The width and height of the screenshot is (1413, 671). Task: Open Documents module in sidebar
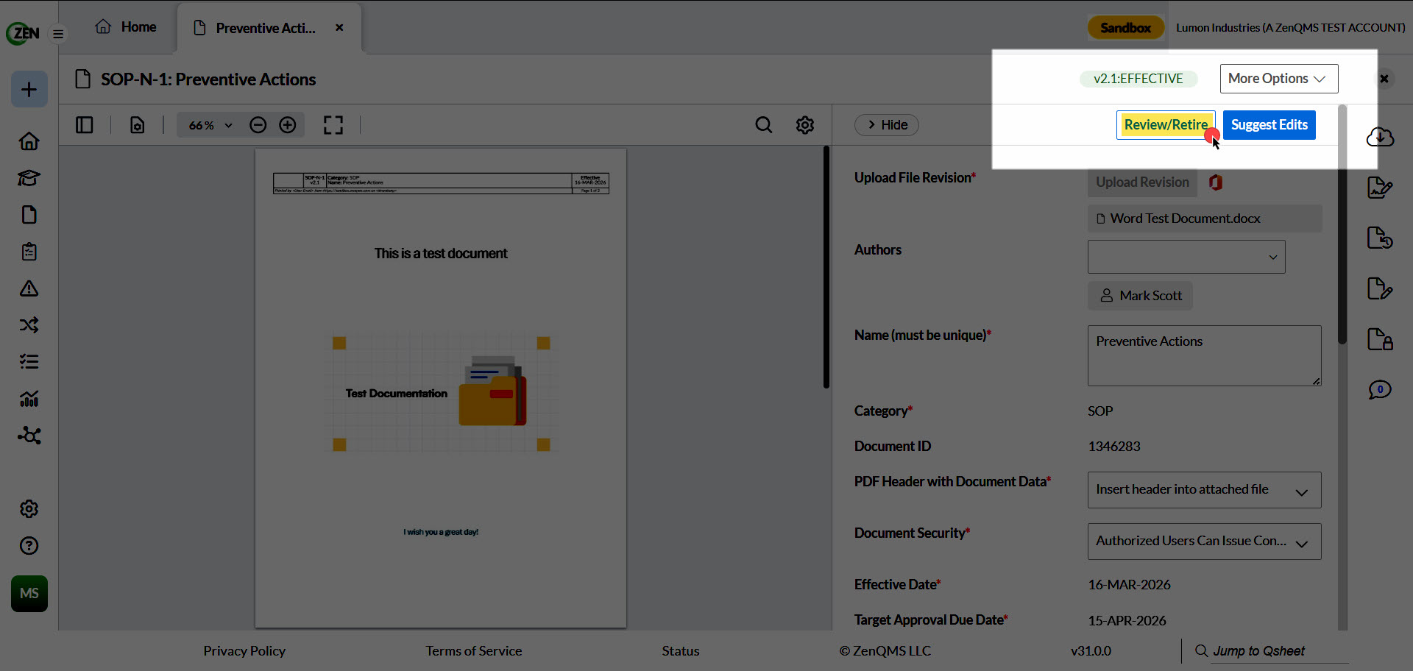point(29,214)
